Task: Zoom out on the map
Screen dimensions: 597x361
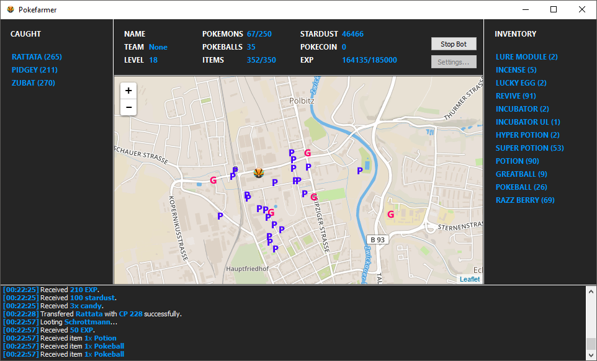Action: point(128,107)
